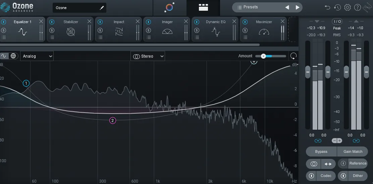Image resolution: width=373 pixels, height=184 pixels.
Task: Click the Maximizer gauge icon
Action: pos(264,32)
